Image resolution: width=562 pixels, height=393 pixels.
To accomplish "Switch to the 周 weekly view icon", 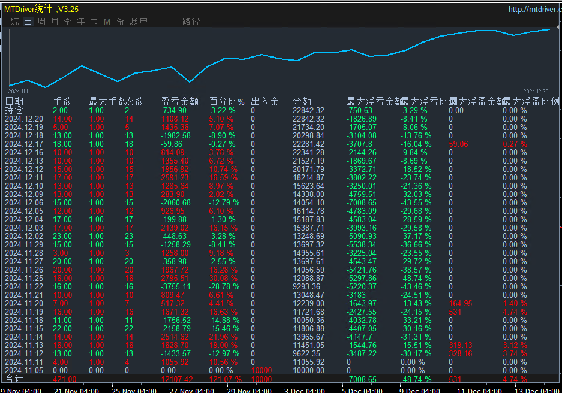I will pos(41,21).
